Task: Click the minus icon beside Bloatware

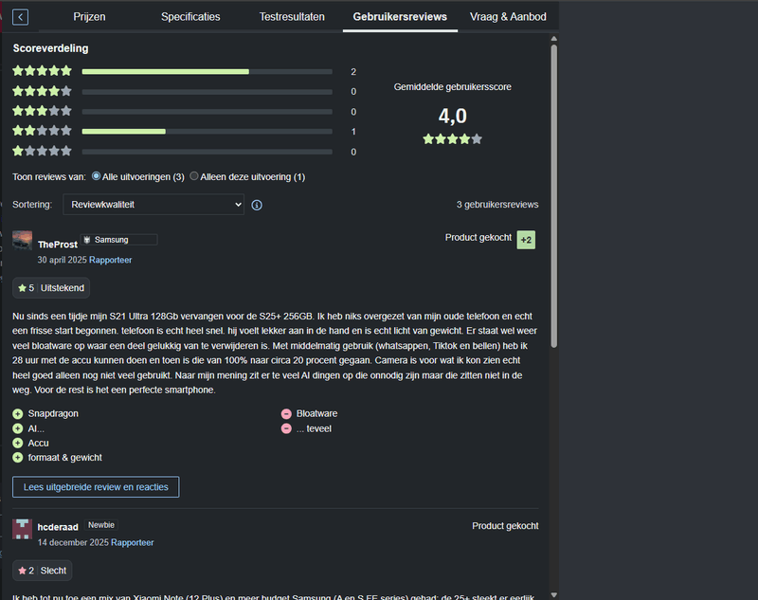Action: (286, 414)
